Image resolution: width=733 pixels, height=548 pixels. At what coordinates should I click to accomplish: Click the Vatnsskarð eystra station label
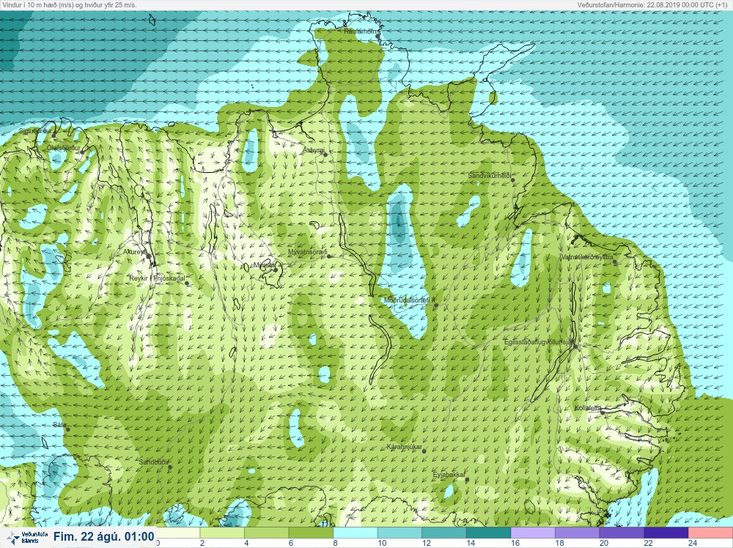[x=587, y=257]
